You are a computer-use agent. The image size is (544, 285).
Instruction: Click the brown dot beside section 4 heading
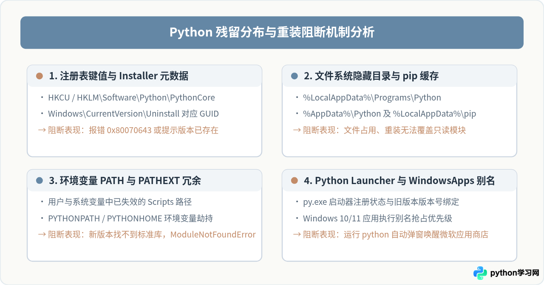[294, 180]
